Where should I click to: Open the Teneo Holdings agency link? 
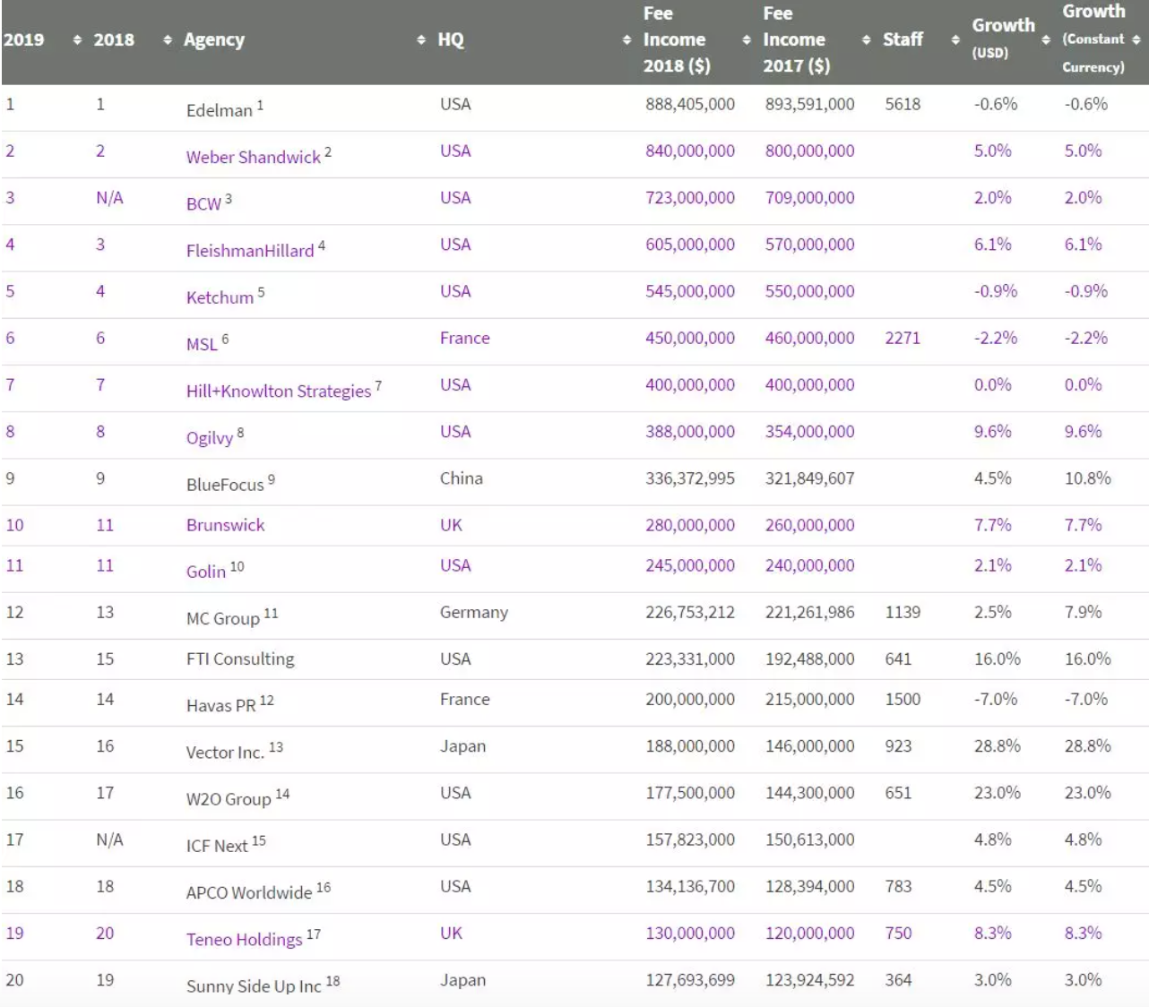(x=244, y=939)
